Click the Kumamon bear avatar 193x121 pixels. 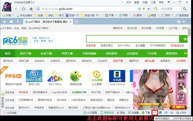click(7, 6)
